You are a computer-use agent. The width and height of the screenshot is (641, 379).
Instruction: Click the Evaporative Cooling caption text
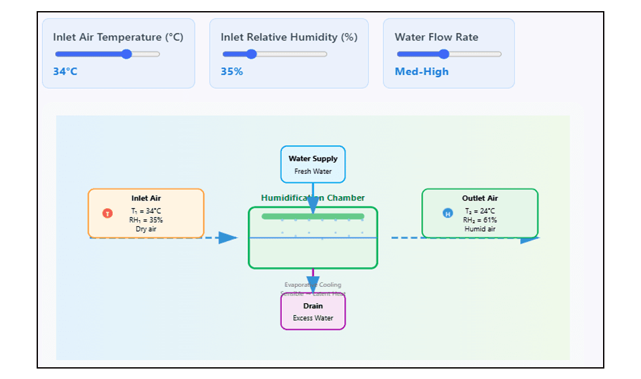click(313, 285)
